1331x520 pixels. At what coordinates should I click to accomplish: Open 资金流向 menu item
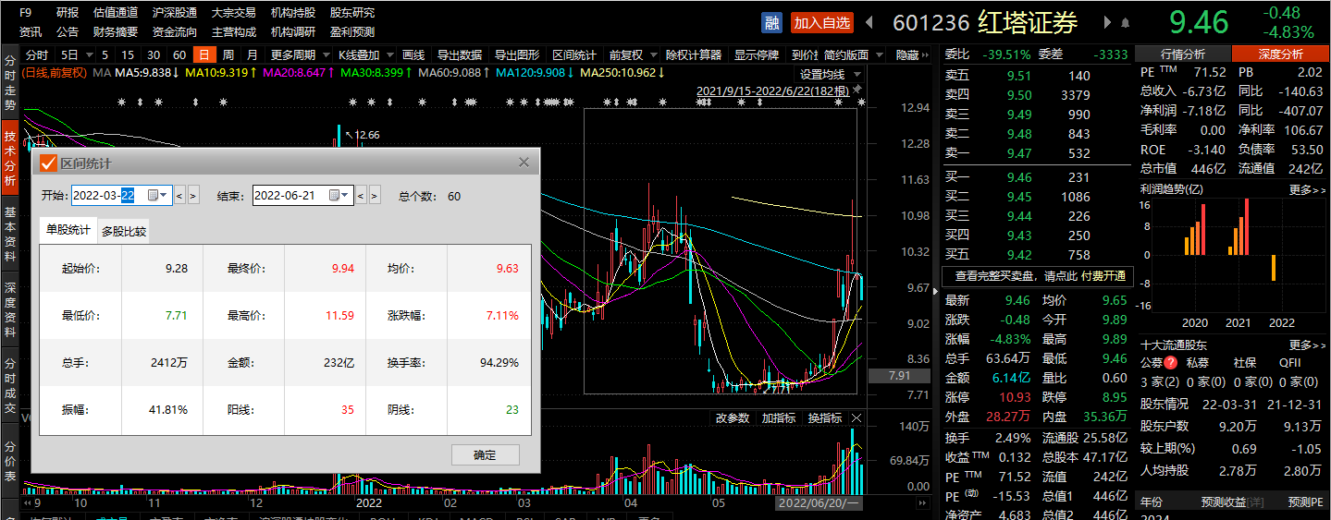click(175, 31)
